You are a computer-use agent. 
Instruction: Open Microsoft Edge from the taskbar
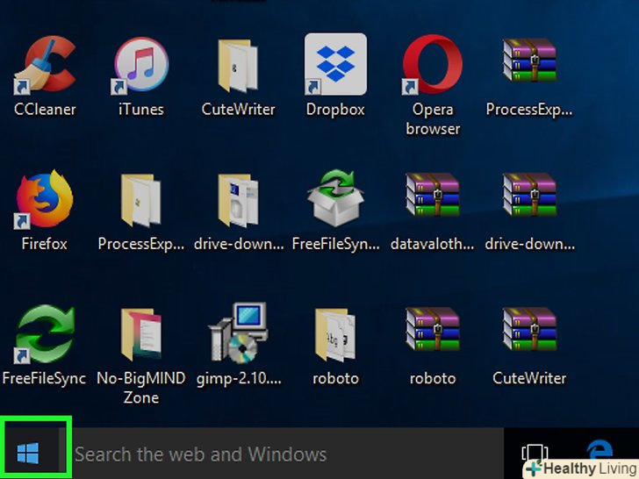pyautogui.click(x=600, y=449)
